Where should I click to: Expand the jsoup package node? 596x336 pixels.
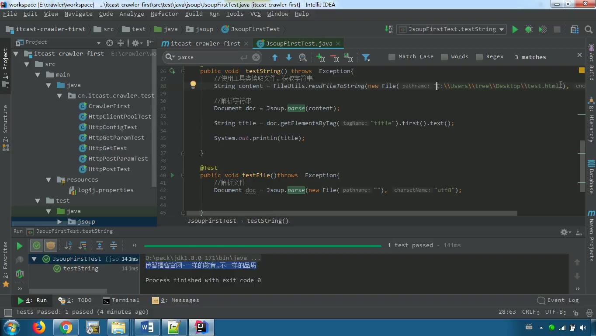pos(60,222)
